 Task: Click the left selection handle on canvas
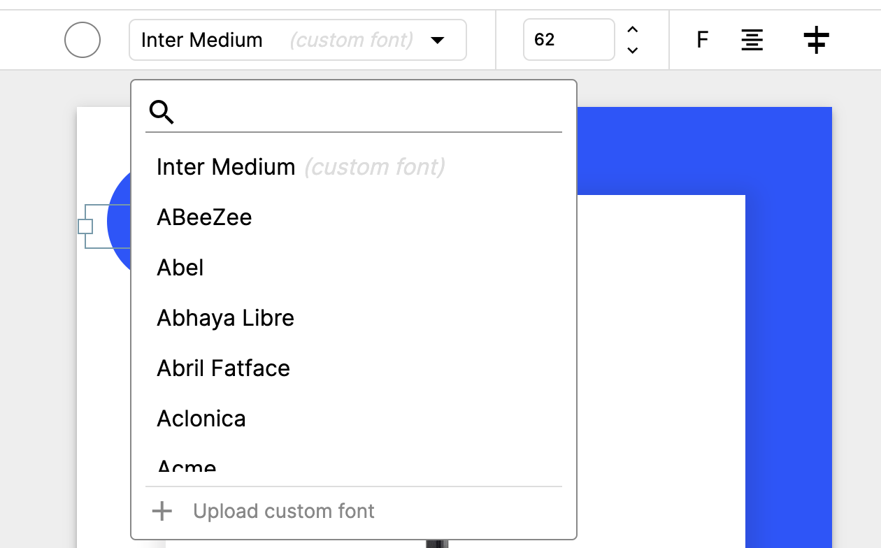coord(85,226)
